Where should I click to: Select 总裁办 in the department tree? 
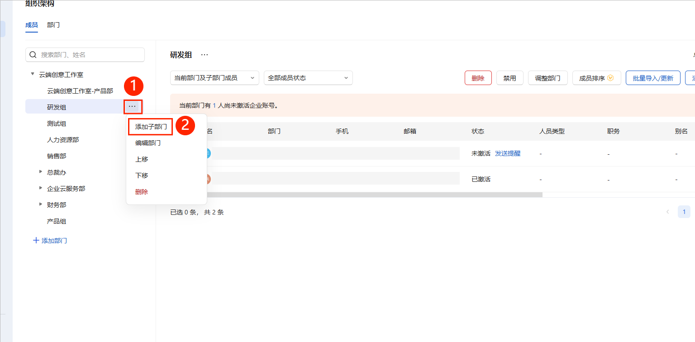(x=57, y=172)
